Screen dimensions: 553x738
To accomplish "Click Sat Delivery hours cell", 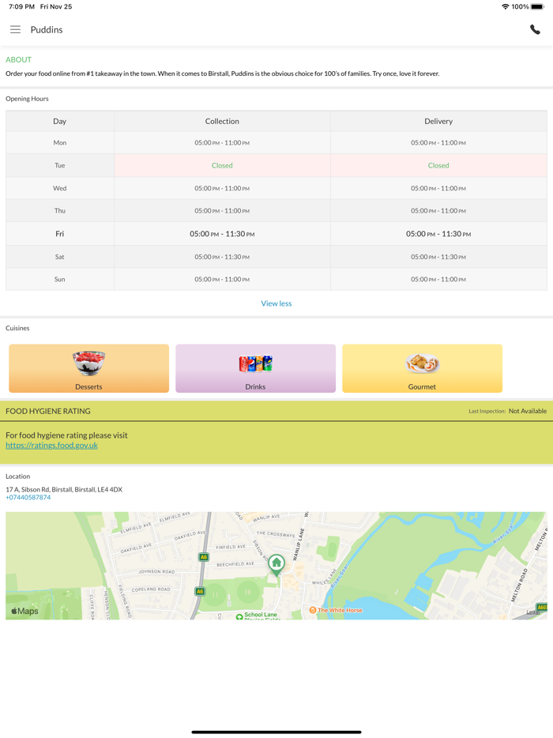I will 438,257.
